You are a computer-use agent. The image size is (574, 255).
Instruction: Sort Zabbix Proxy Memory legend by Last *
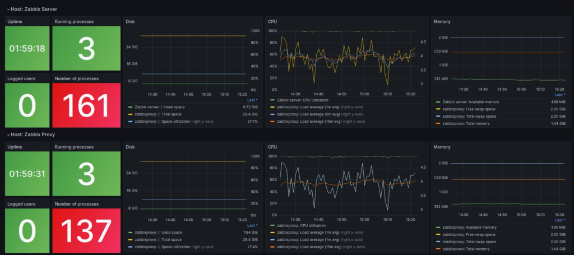(x=559, y=221)
